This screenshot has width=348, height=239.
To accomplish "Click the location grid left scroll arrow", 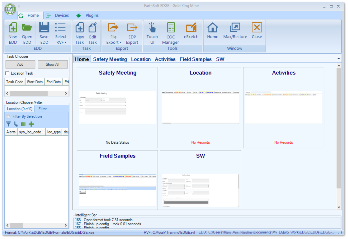I will point(7,225).
